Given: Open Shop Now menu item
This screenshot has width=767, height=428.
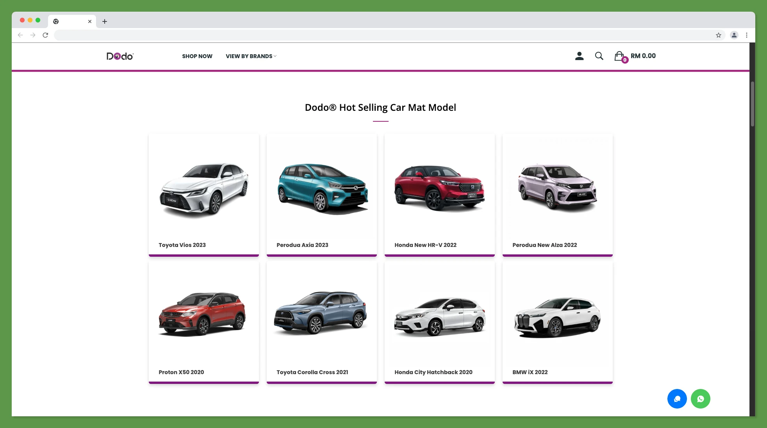Looking at the screenshot, I should coord(197,56).
